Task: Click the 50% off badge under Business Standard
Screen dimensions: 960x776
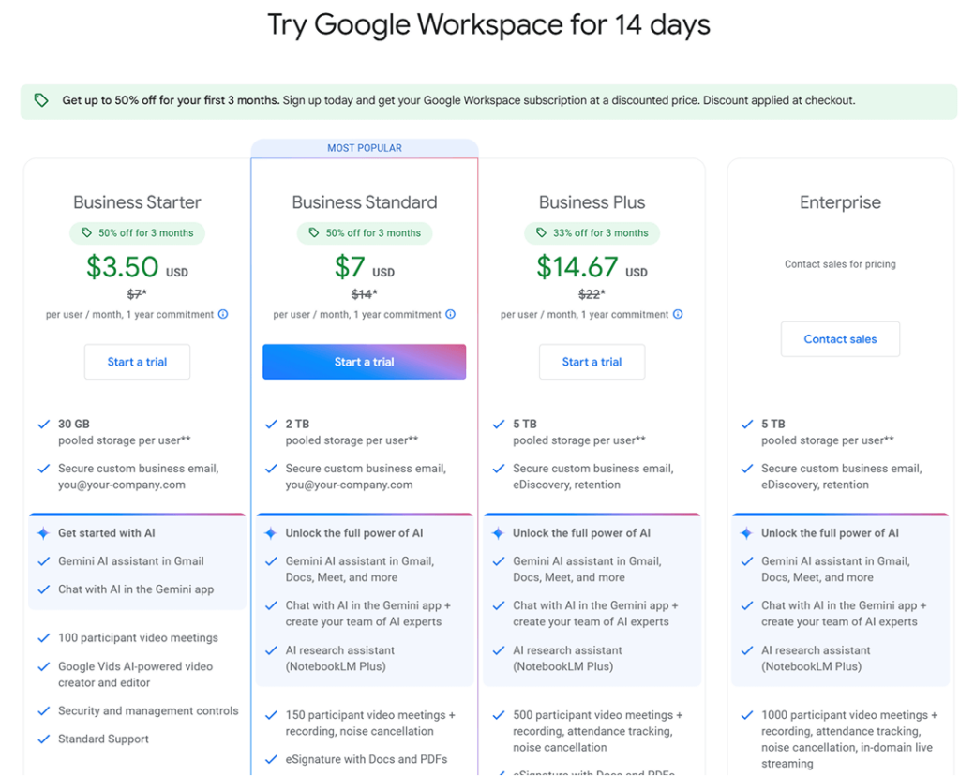Action: [x=365, y=233]
